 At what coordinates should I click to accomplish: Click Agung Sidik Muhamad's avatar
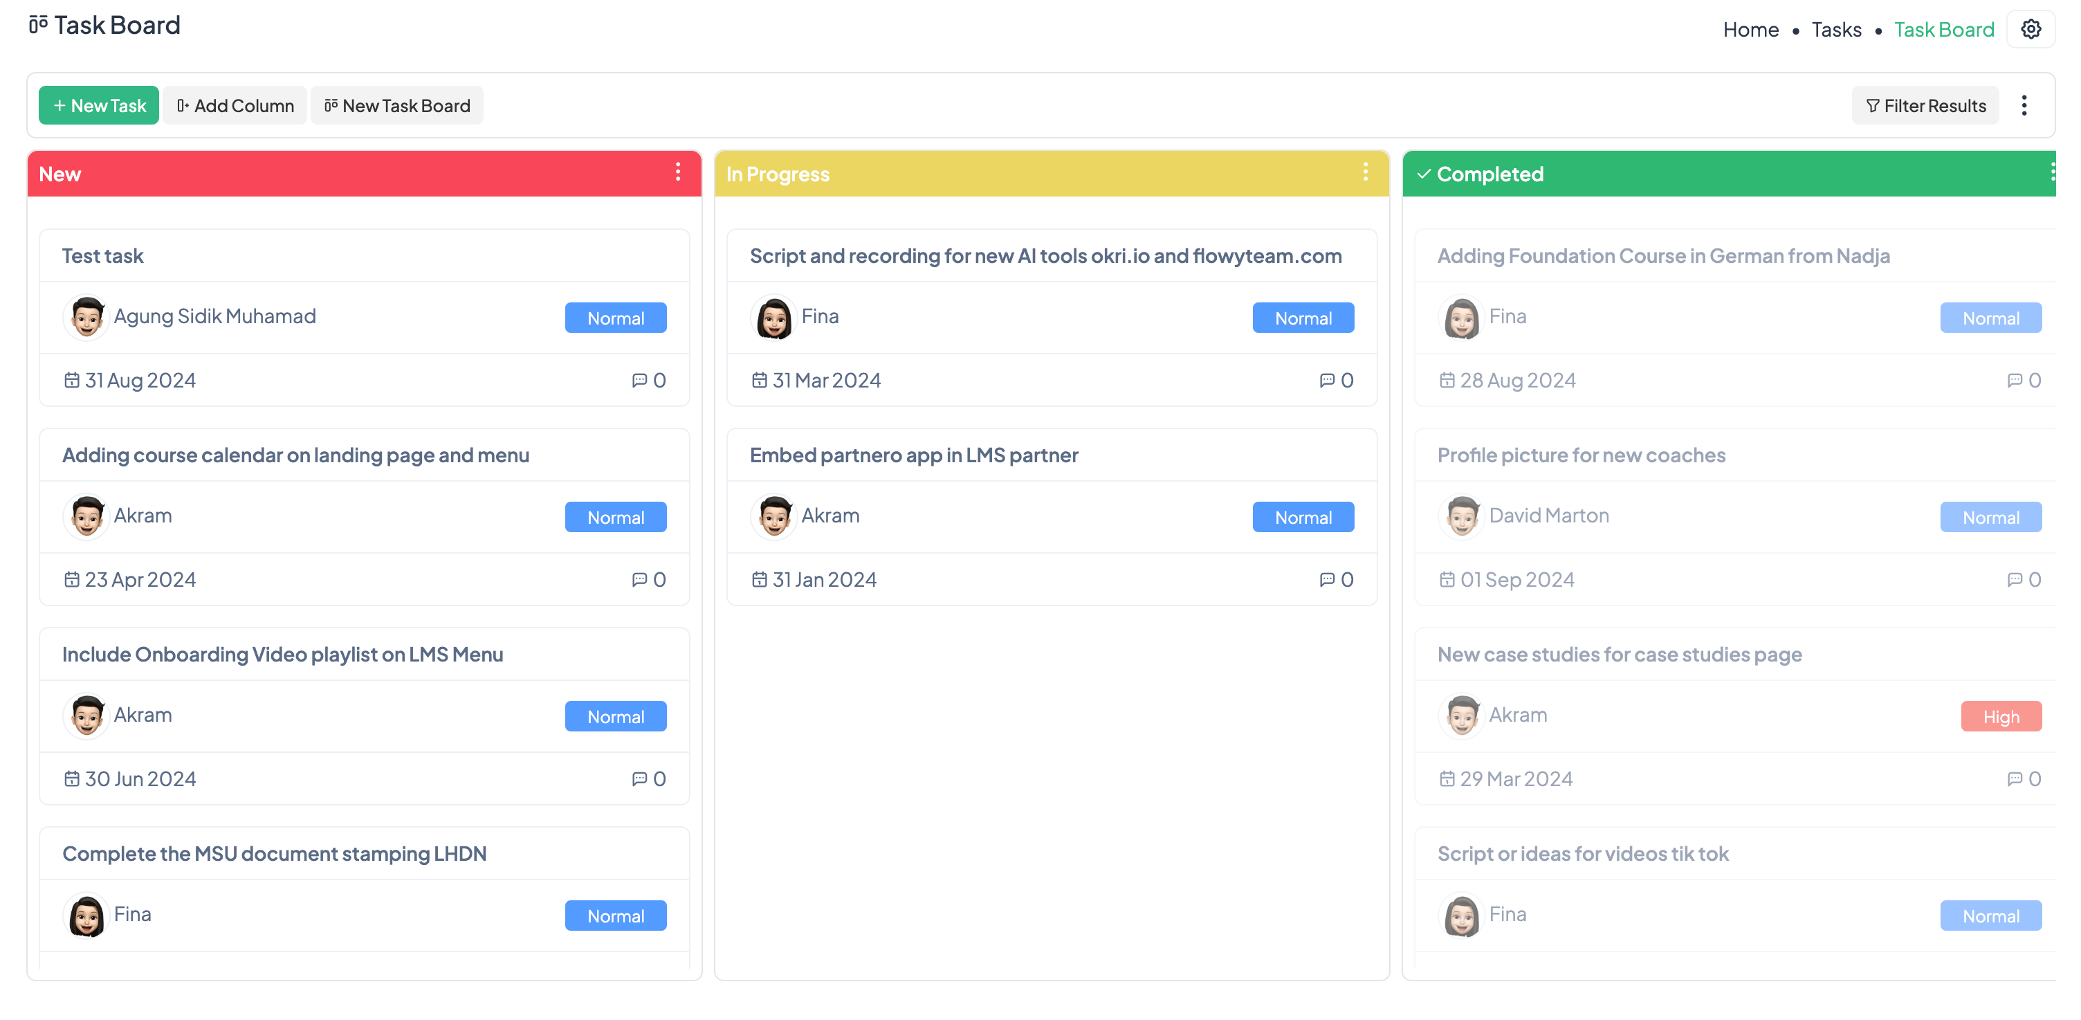[x=86, y=317]
